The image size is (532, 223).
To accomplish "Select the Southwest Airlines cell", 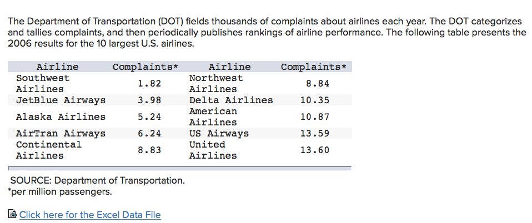I will (x=43, y=84).
